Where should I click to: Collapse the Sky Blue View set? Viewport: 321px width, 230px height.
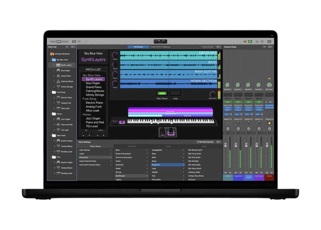pos(51,60)
